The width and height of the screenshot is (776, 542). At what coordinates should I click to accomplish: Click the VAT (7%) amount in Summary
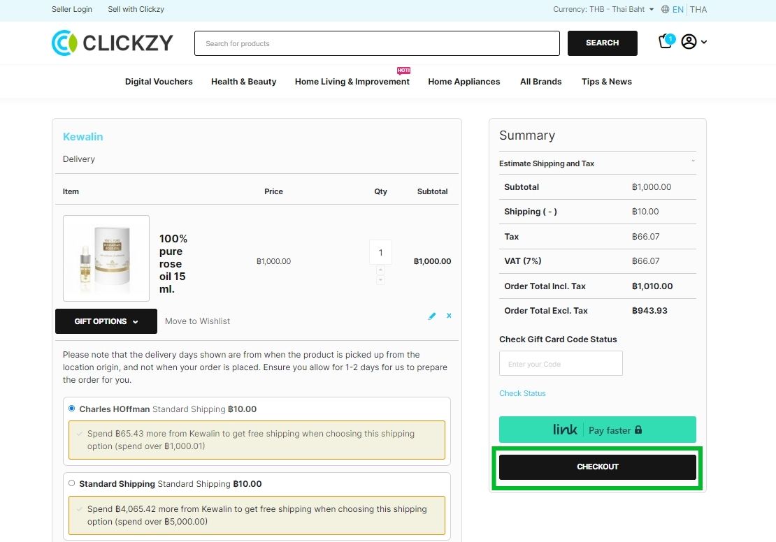tap(646, 261)
